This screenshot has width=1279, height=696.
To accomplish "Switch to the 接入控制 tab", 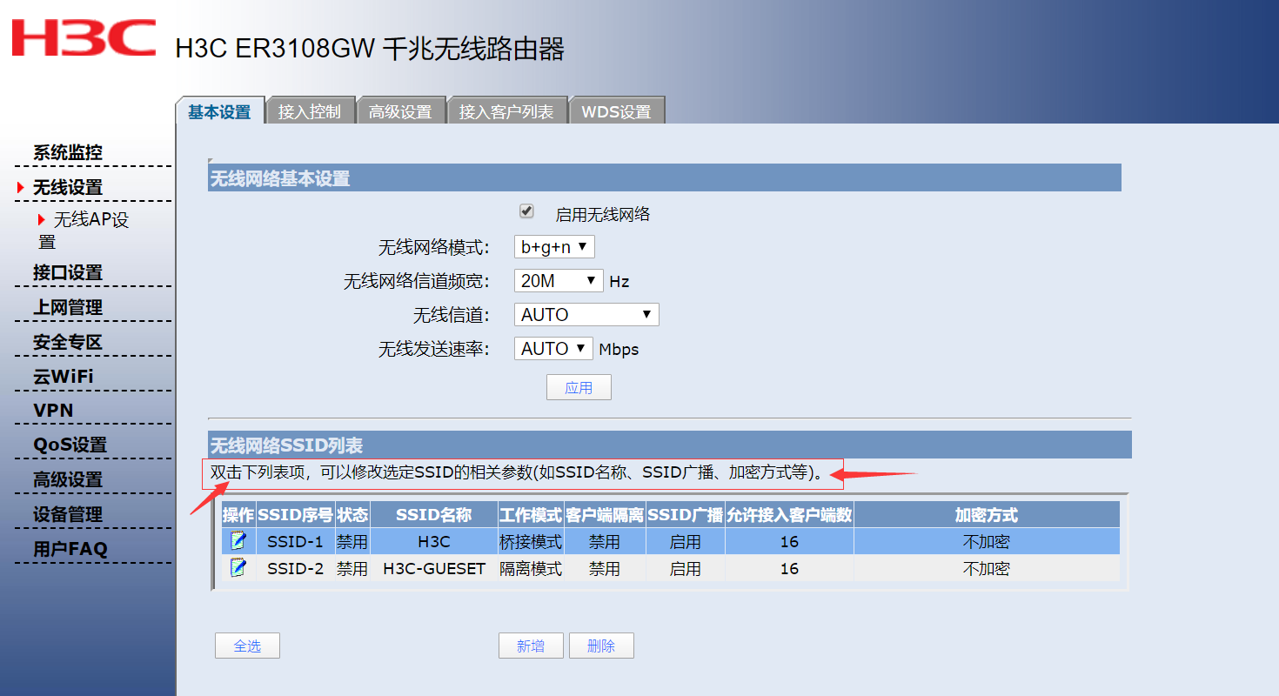I will coord(311,111).
